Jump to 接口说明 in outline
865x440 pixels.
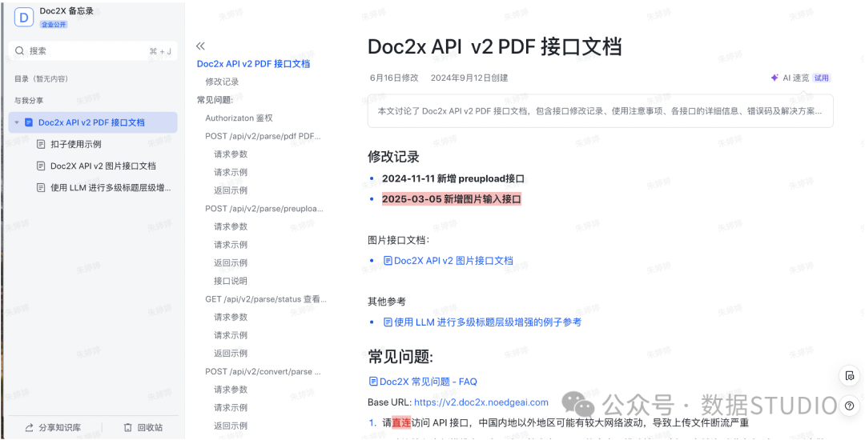tap(231, 281)
